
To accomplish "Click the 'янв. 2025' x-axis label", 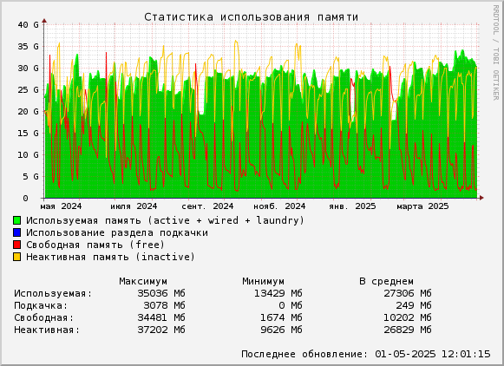I will pyautogui.click(x=352, y=206).
